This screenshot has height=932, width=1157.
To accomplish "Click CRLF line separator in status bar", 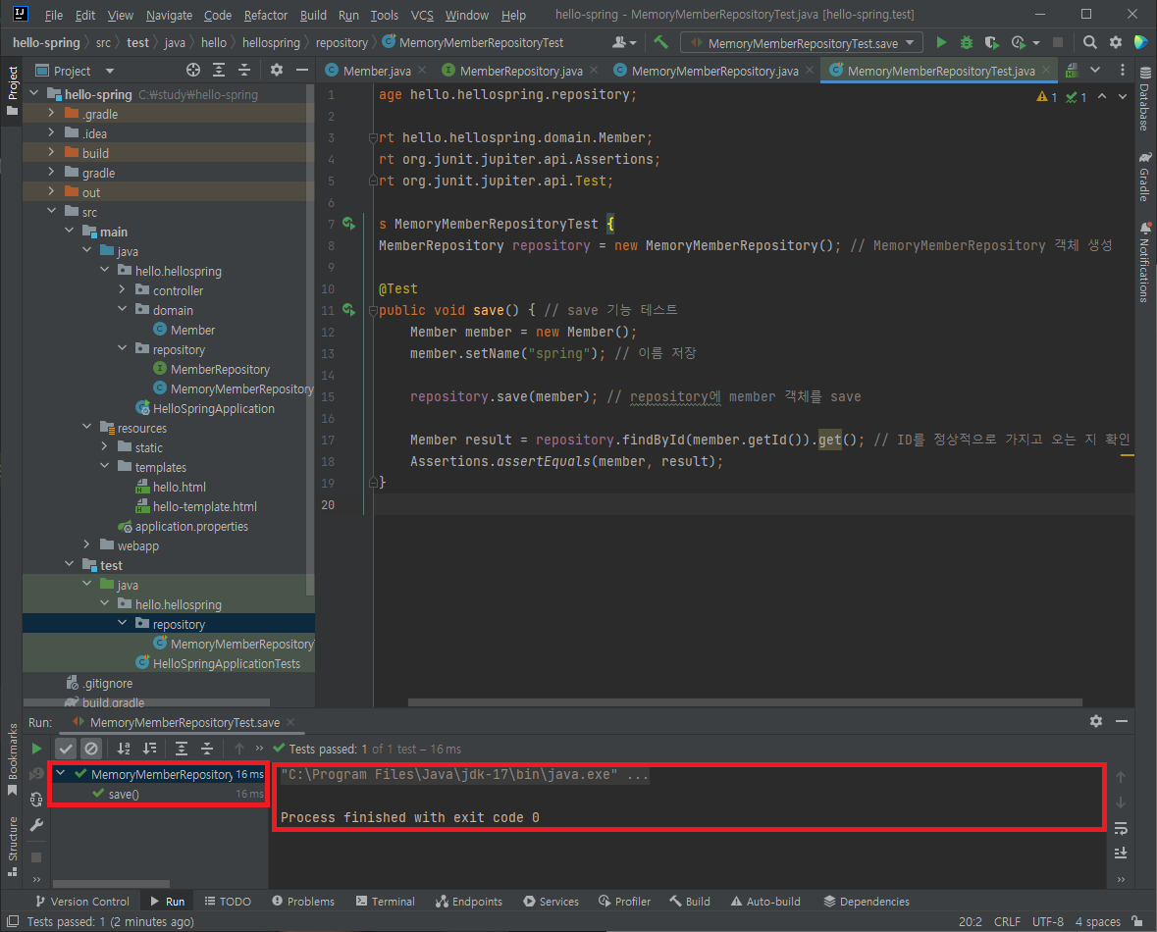I will pos(1007,921).
